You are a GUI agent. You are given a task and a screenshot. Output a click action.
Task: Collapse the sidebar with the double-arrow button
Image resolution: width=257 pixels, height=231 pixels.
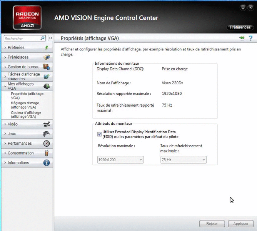pyautogui.click(x=50, y=38)
